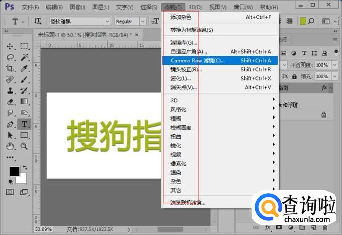The image size is (342, 235).
Task: Open the fill 100% dropdown arrow
Action: (335, 76)
